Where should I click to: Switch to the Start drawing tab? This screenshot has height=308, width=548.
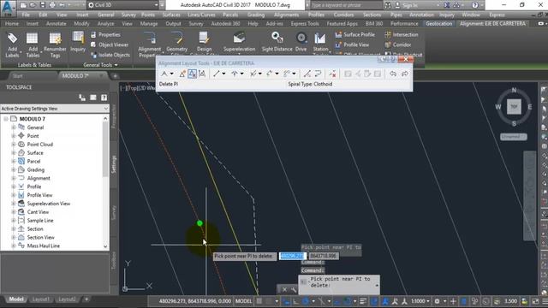[17, 76]
